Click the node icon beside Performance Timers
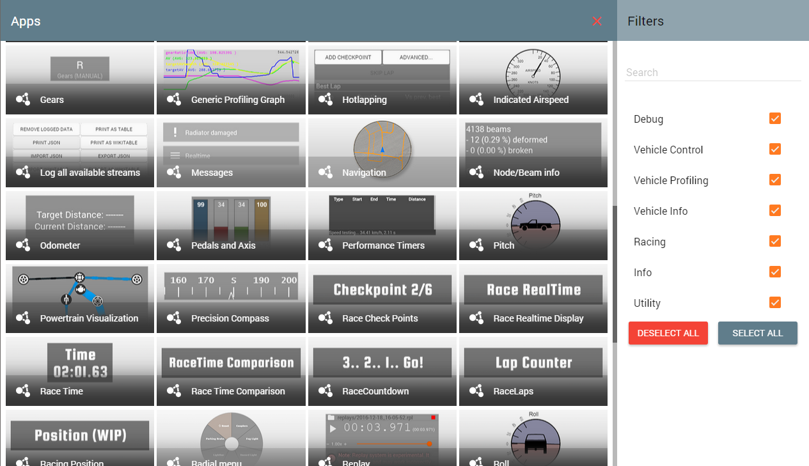This screenshot has width=809, height=466. coord(326,245)
